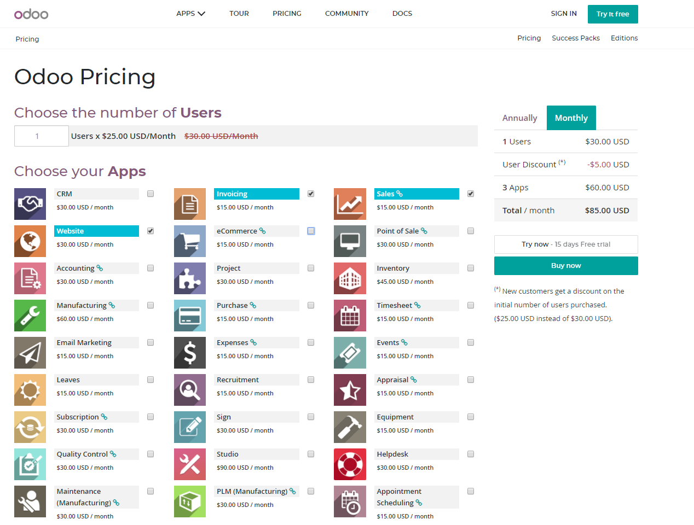The width and height of the screenshot is (694, 525).
Task: Enable the Accounting app checkbox
Action: 151,268
